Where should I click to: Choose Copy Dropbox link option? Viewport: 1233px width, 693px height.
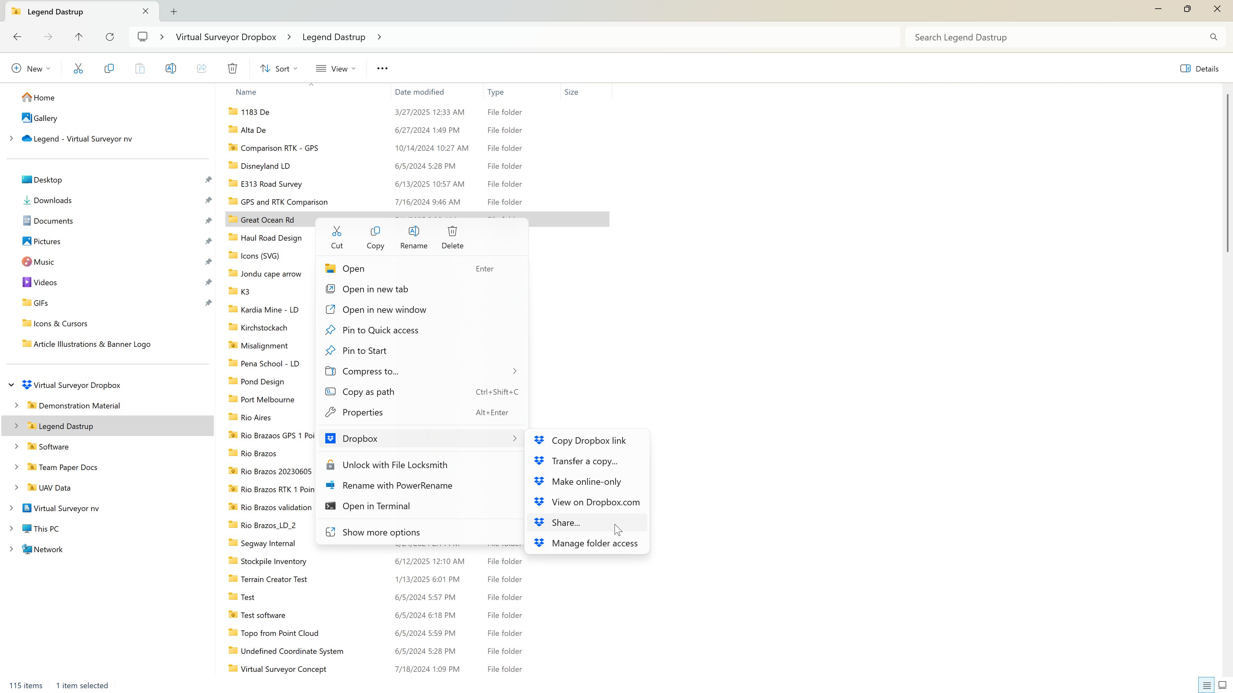pyautogui.click(x=588, y=441)
